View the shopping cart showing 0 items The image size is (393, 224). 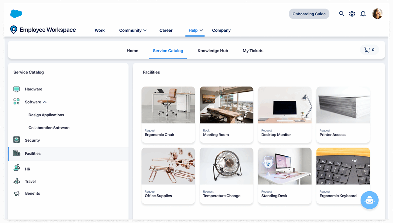coord(369,50)
